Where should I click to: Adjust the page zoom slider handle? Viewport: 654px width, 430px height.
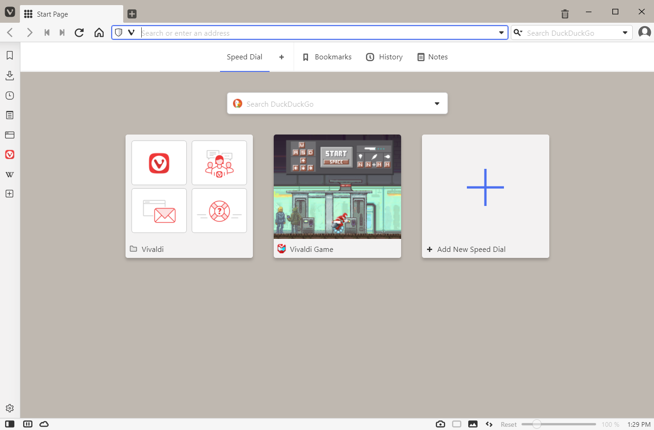(536, 424)
